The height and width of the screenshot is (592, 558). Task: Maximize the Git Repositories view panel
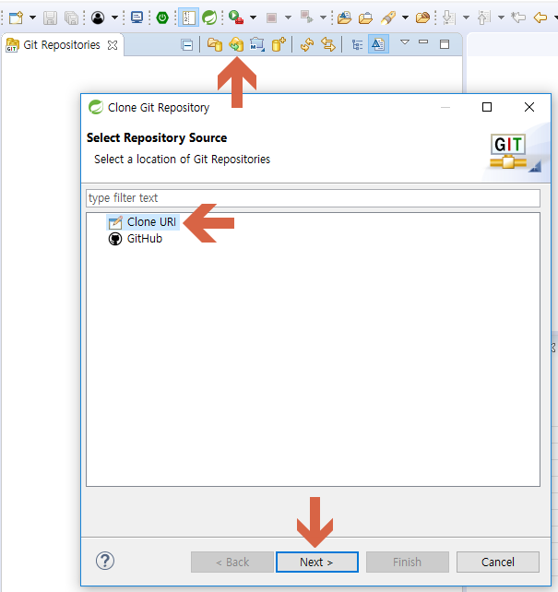click(x=445, y=44)
